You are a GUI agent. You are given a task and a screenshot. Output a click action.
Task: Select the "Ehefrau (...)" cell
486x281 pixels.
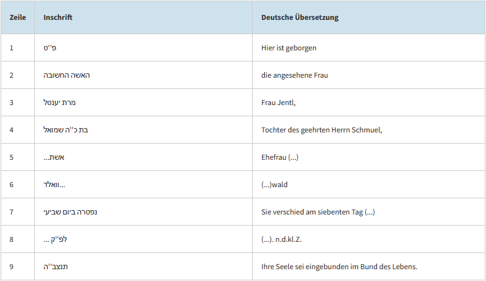(280, 157)
